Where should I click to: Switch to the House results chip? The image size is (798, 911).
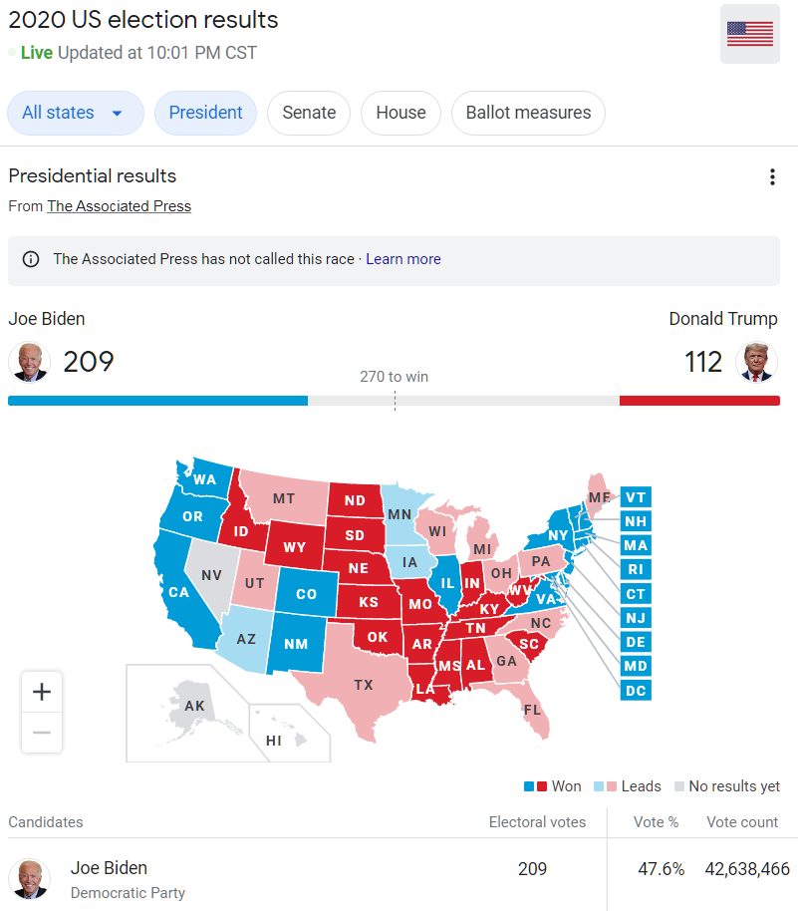400,113
